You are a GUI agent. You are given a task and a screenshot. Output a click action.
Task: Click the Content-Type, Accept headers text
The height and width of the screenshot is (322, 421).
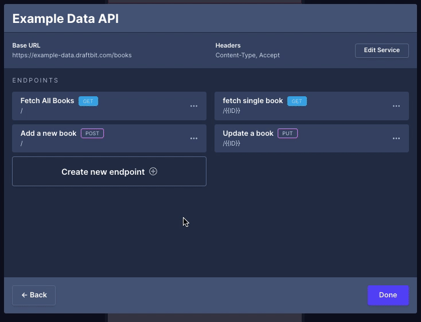pyautogui.click(x=248, y=55)
